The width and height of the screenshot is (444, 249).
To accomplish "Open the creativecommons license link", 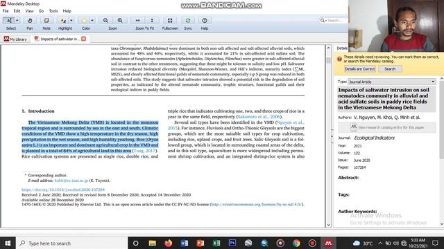I will tap(257, 205).
